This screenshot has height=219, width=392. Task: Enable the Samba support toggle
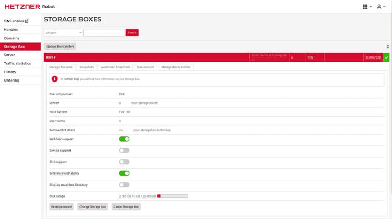[x=124, y=151]
